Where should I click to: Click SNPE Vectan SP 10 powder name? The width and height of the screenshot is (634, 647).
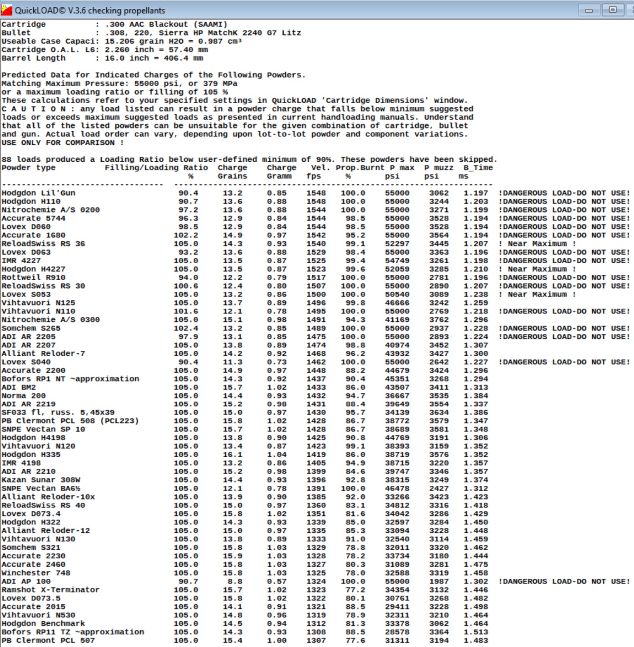[43, 429]
